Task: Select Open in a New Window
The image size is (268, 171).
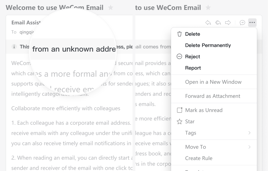Action: [213, 82]
